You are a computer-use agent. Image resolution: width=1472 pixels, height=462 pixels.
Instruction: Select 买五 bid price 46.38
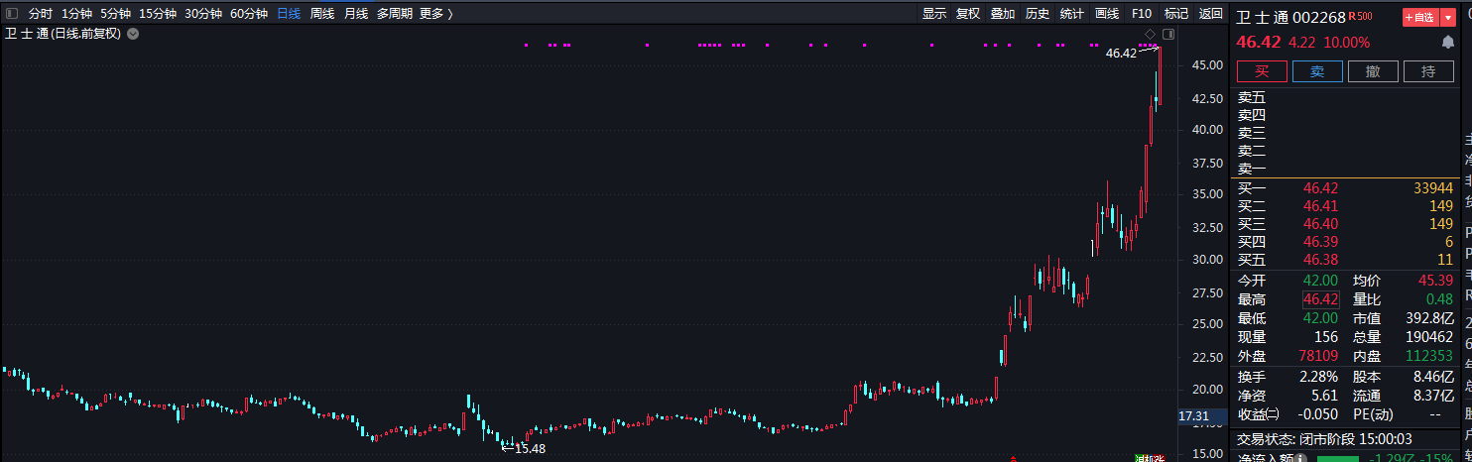(x=1320, y=260)
